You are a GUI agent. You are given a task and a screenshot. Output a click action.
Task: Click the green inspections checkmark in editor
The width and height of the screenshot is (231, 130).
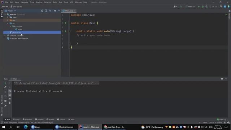[226, 15]
